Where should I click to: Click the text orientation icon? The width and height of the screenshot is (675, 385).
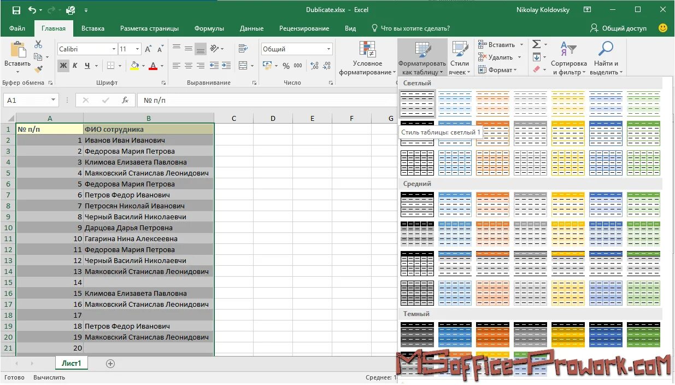point(215,48)
